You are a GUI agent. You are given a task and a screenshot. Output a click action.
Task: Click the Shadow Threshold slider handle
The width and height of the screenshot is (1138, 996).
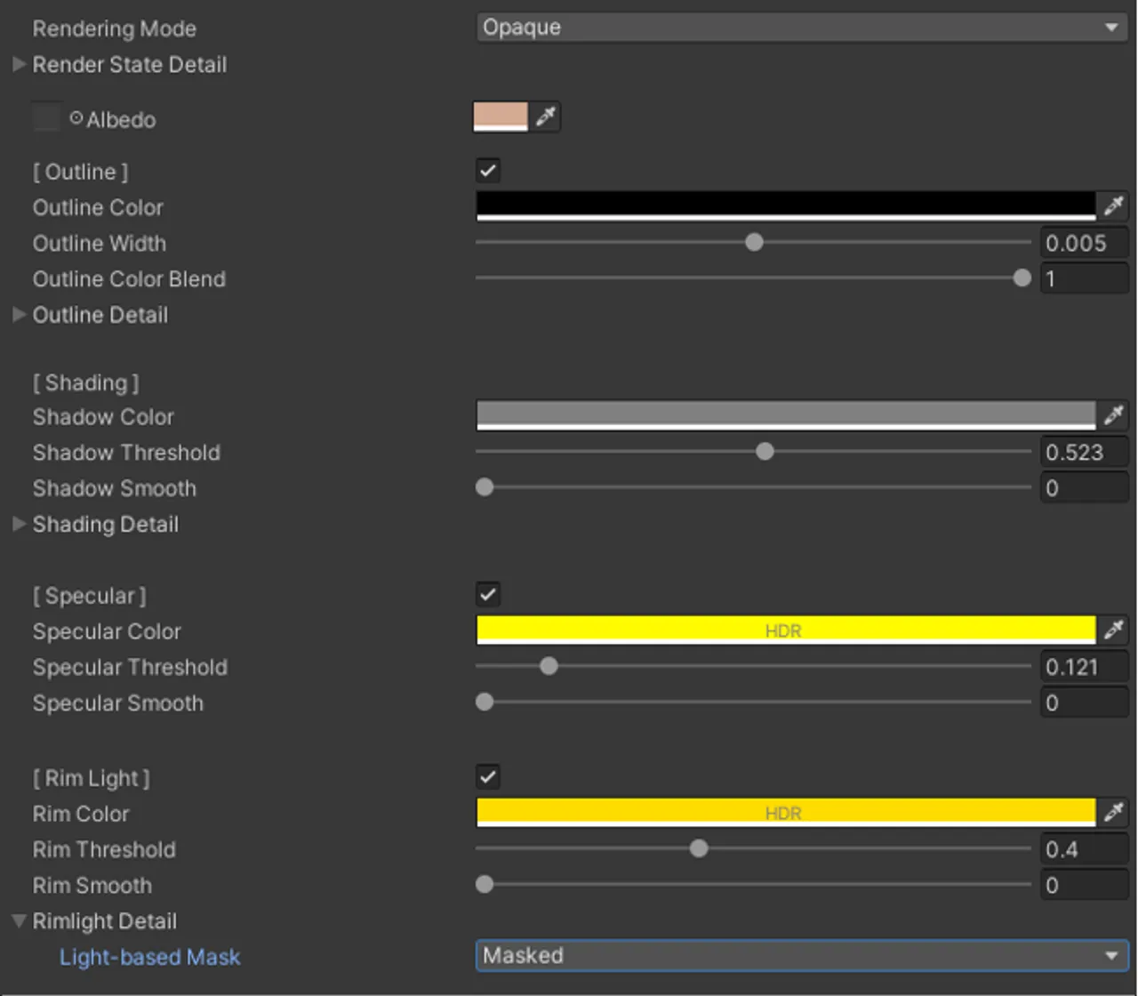[x=764, y=452]
